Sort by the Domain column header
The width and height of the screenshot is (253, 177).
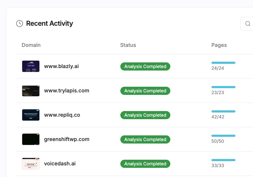(x=31, y=45)
